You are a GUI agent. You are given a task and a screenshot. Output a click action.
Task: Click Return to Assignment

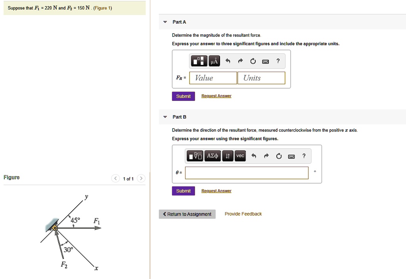[187, 214]
